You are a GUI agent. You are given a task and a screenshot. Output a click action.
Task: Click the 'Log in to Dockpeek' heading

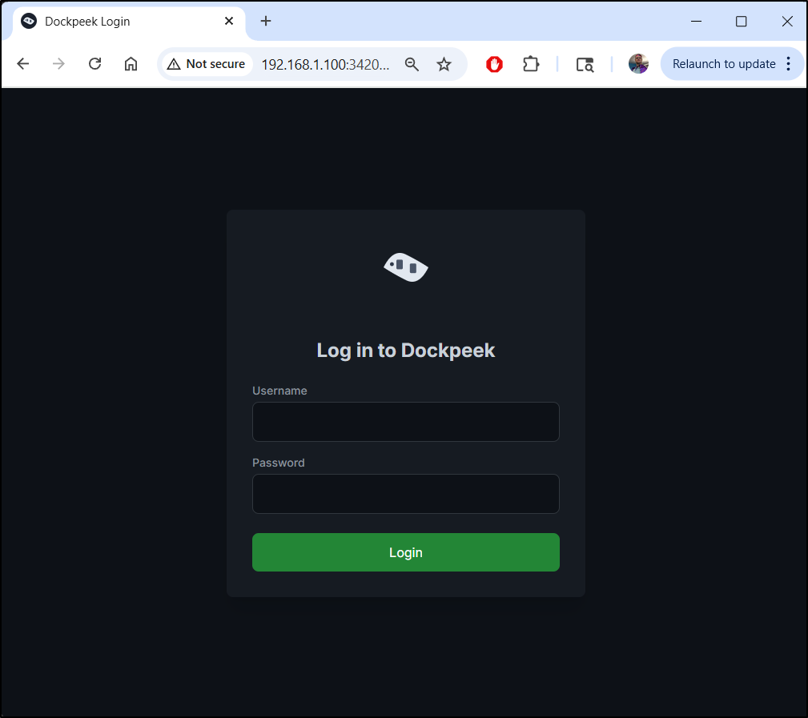(405, 351)
